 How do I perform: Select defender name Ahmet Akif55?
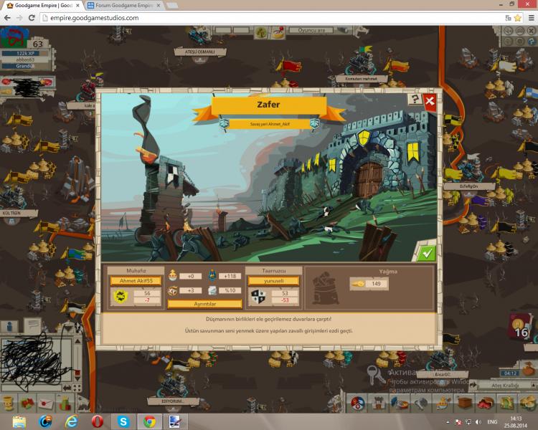(136, 281)
